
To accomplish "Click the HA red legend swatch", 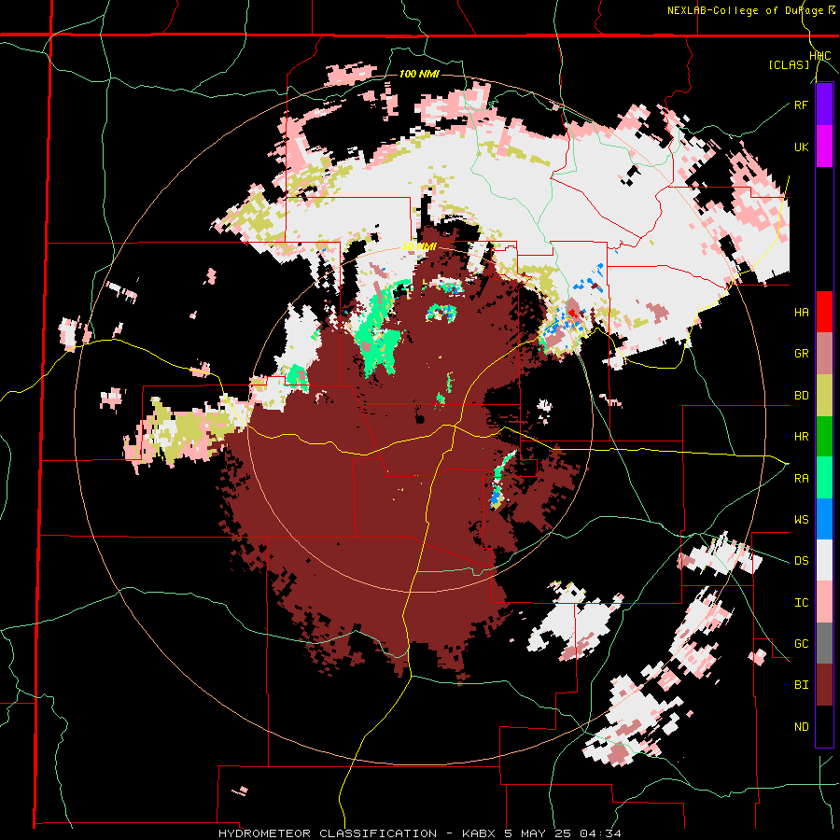I will (x=824, y=312).
